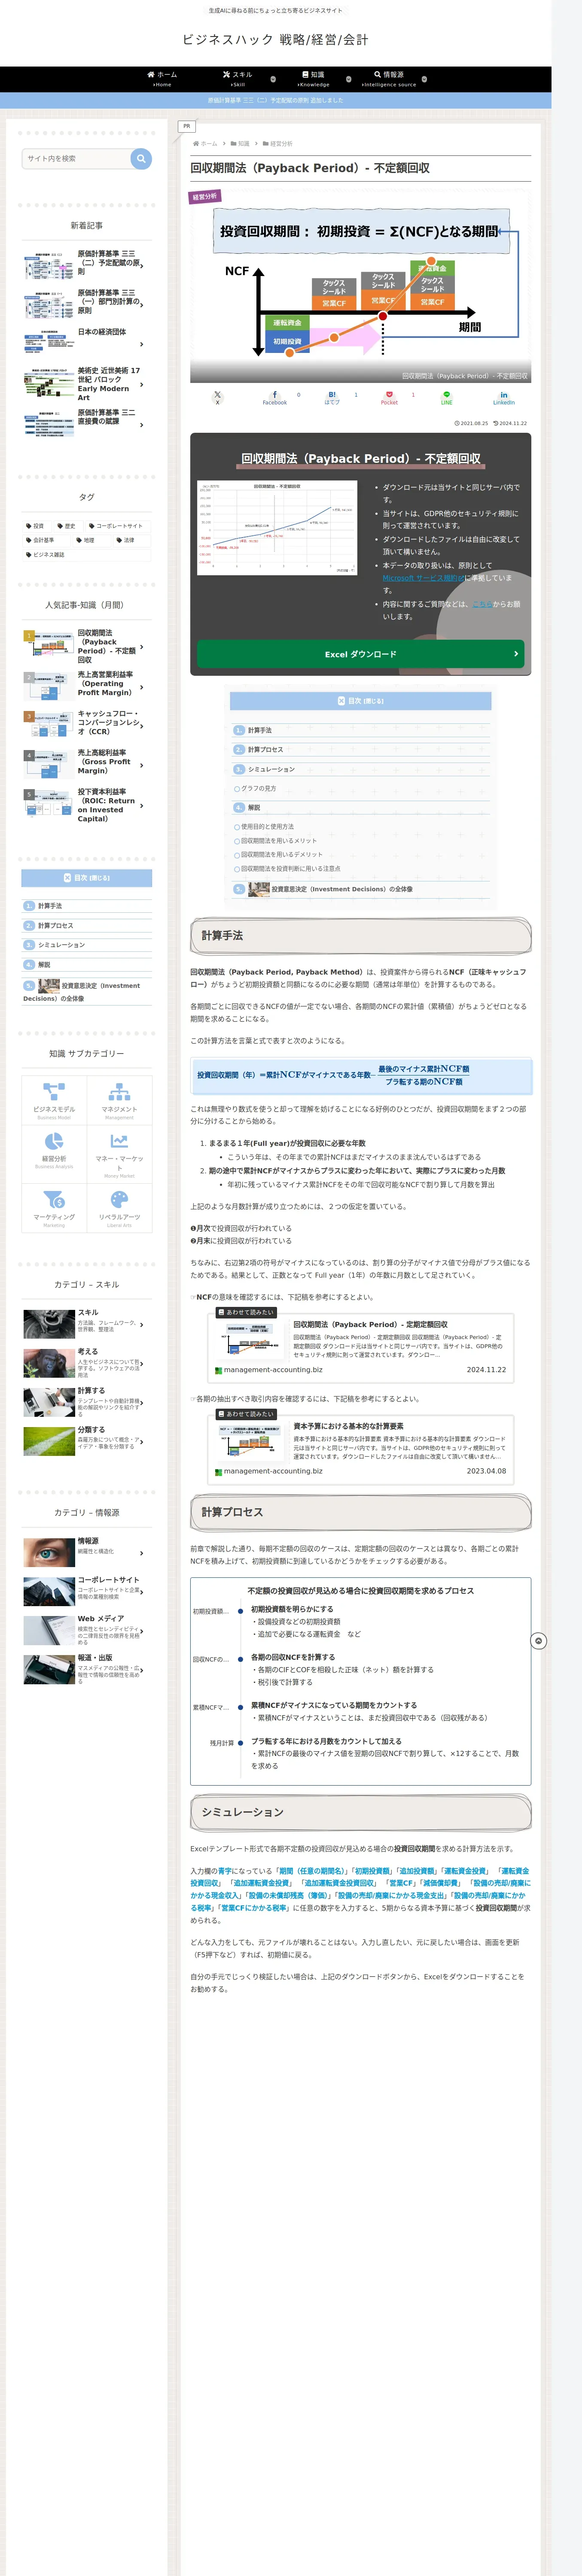
Task: Open the ホーム nav menu item
Action: coord(162,79)
